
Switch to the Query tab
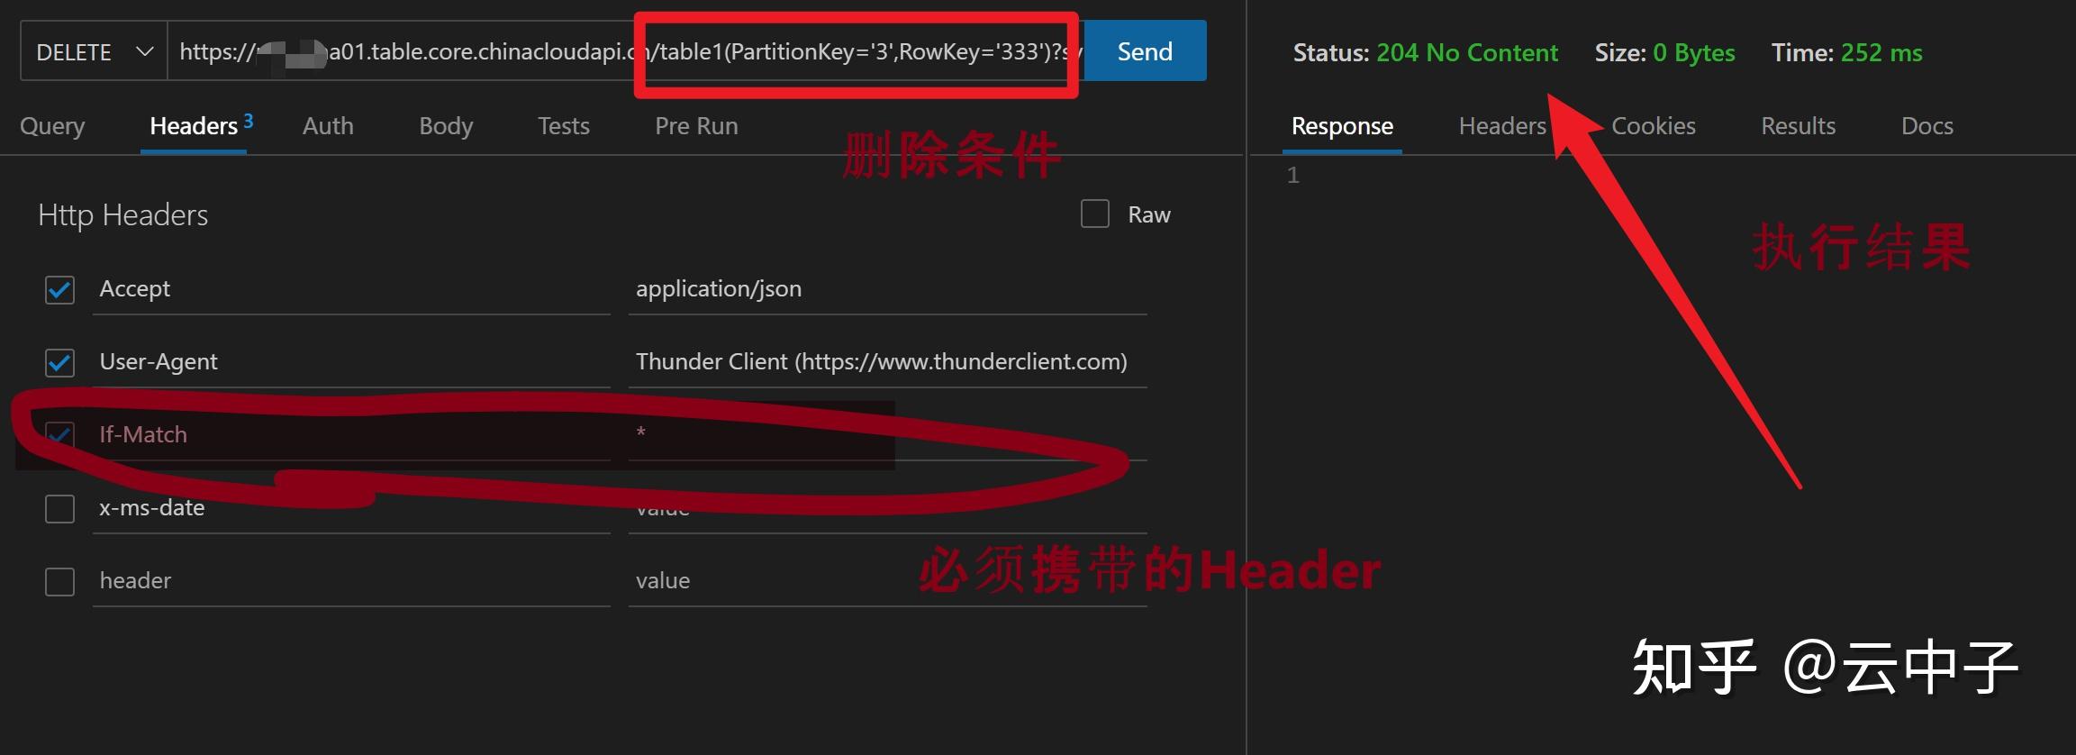(x=52, y=126)
